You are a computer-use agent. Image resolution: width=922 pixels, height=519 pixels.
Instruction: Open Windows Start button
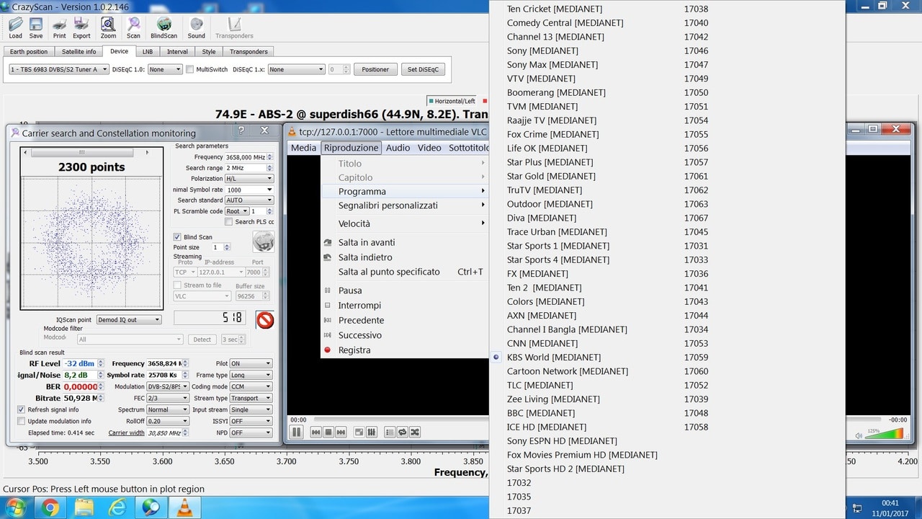click(15, 507)
